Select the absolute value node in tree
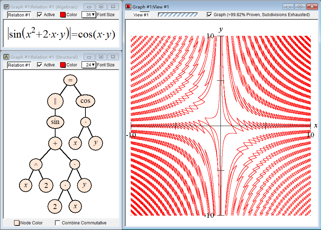The image size is (321, 230). tap(55, 101)
